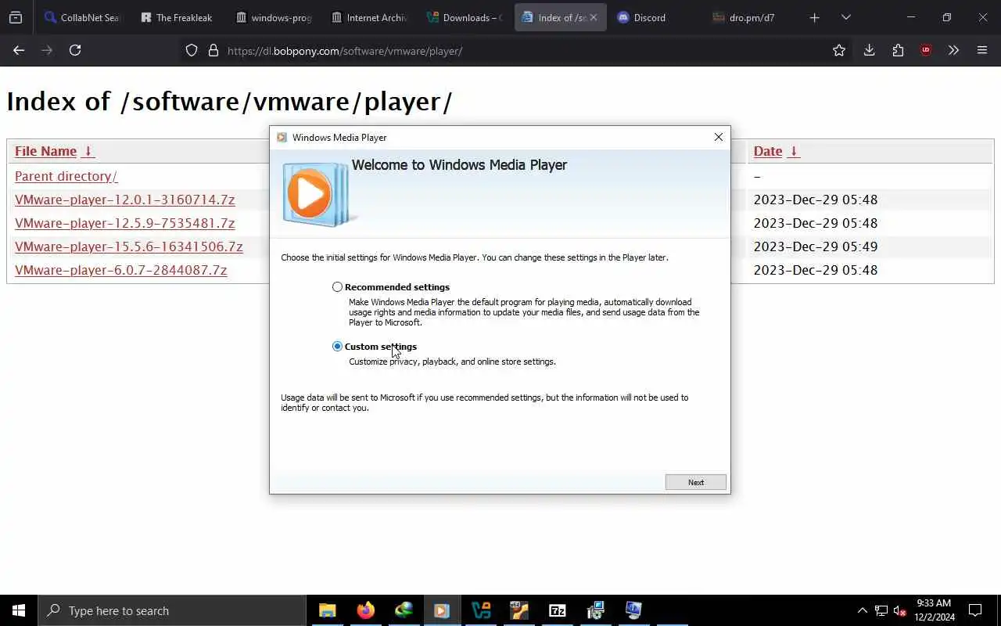The height and width of the screenshot is (626, 1001).
Task: Open File Explorer from the taskbar
Action: click(x=327, y=610)
